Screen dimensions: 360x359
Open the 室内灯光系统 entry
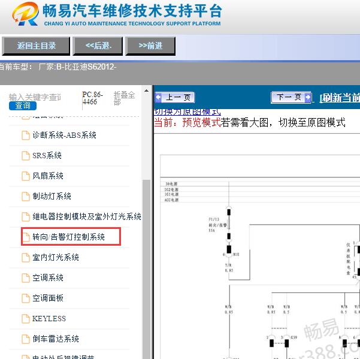tap(56, 257)
